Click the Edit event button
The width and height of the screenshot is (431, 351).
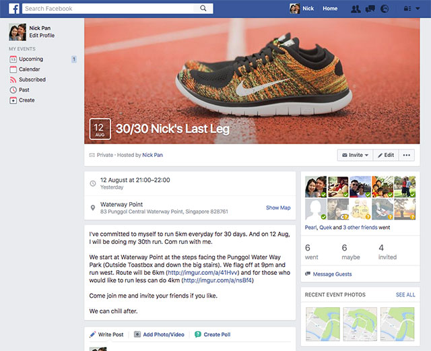point(386,155)
